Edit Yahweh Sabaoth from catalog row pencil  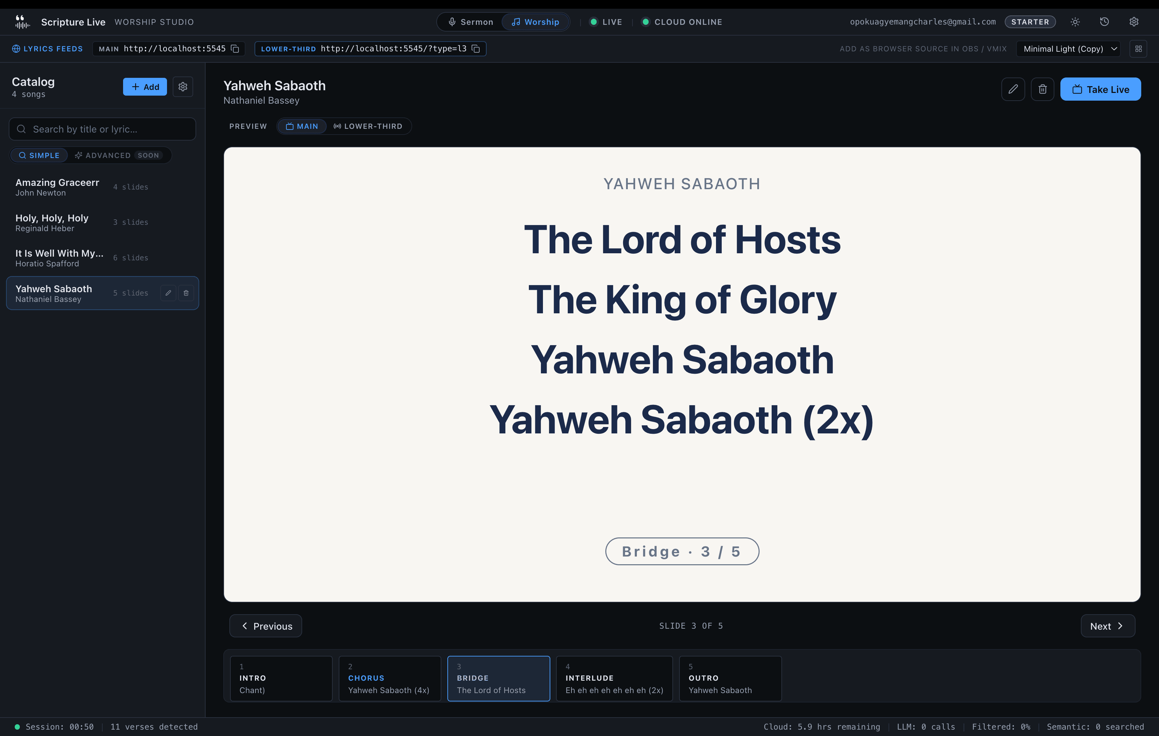click(x=168, y=293)
